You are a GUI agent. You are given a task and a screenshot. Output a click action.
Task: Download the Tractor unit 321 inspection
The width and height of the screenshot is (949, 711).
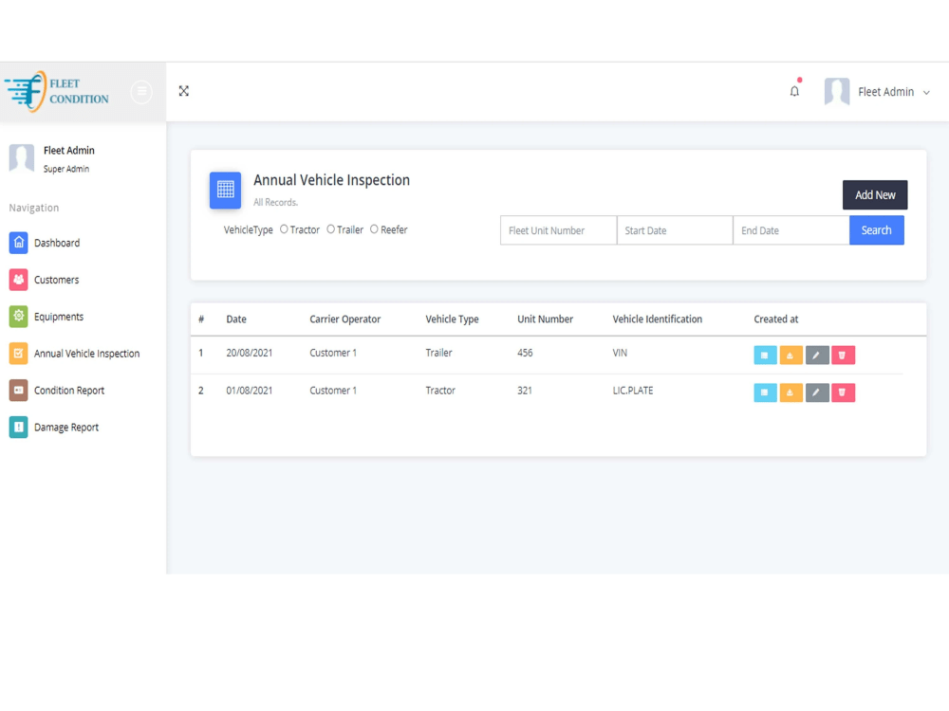[x=791, y=392]
